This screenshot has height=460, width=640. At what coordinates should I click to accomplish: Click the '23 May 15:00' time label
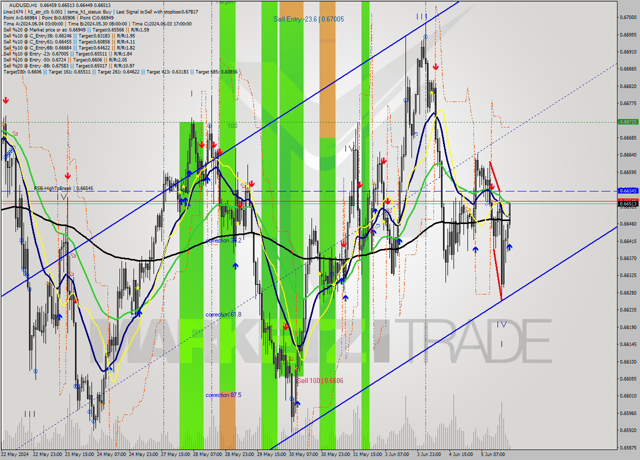(x=80, y=454)
